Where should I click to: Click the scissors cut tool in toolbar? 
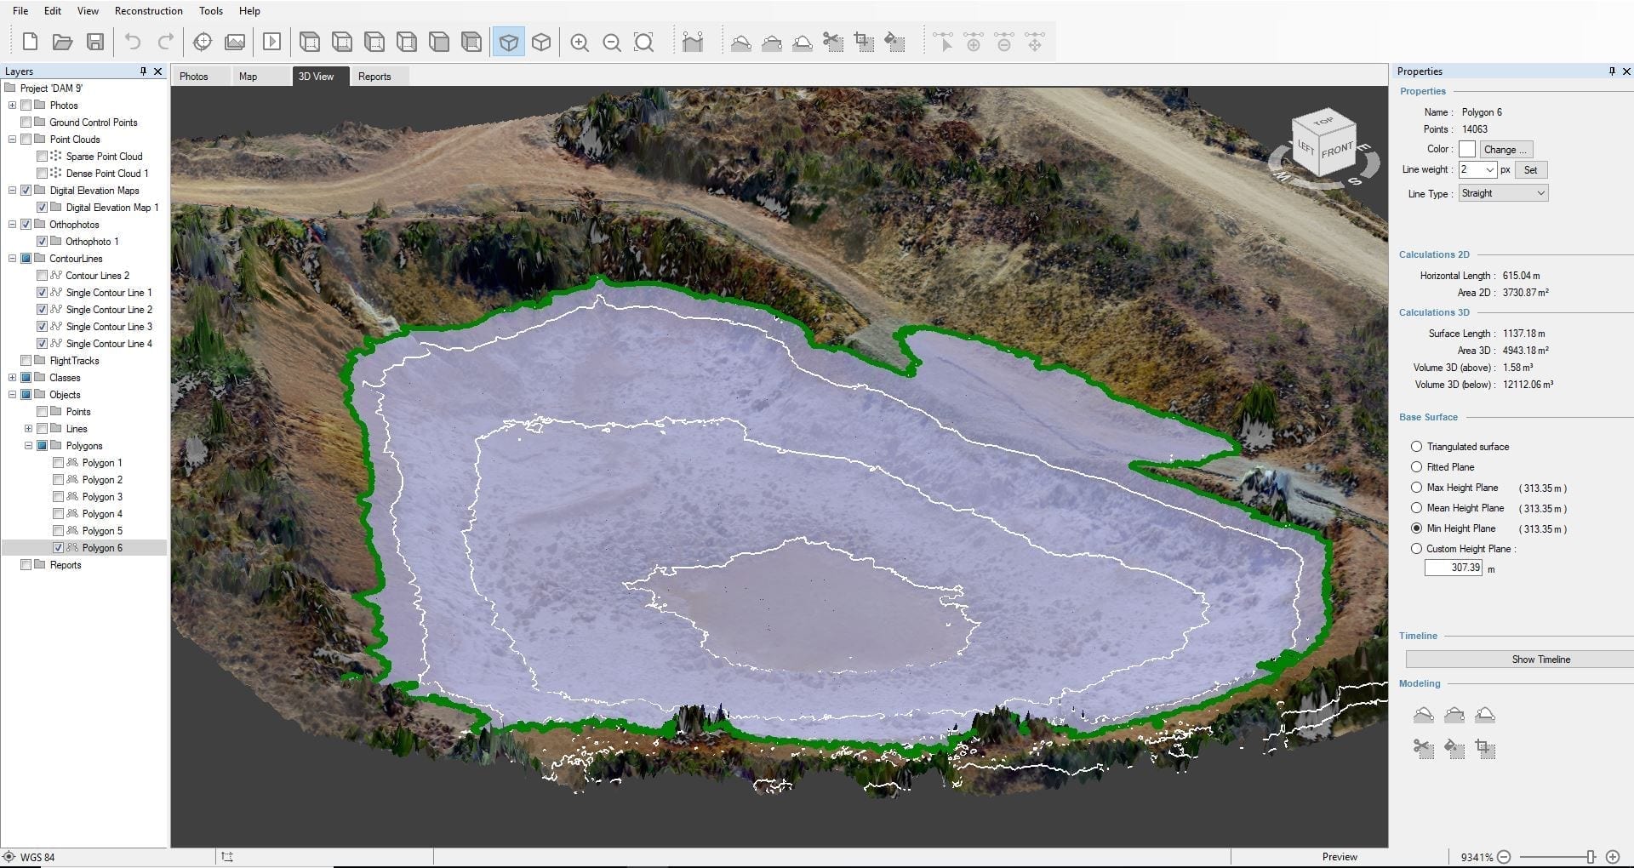[832, 43]
